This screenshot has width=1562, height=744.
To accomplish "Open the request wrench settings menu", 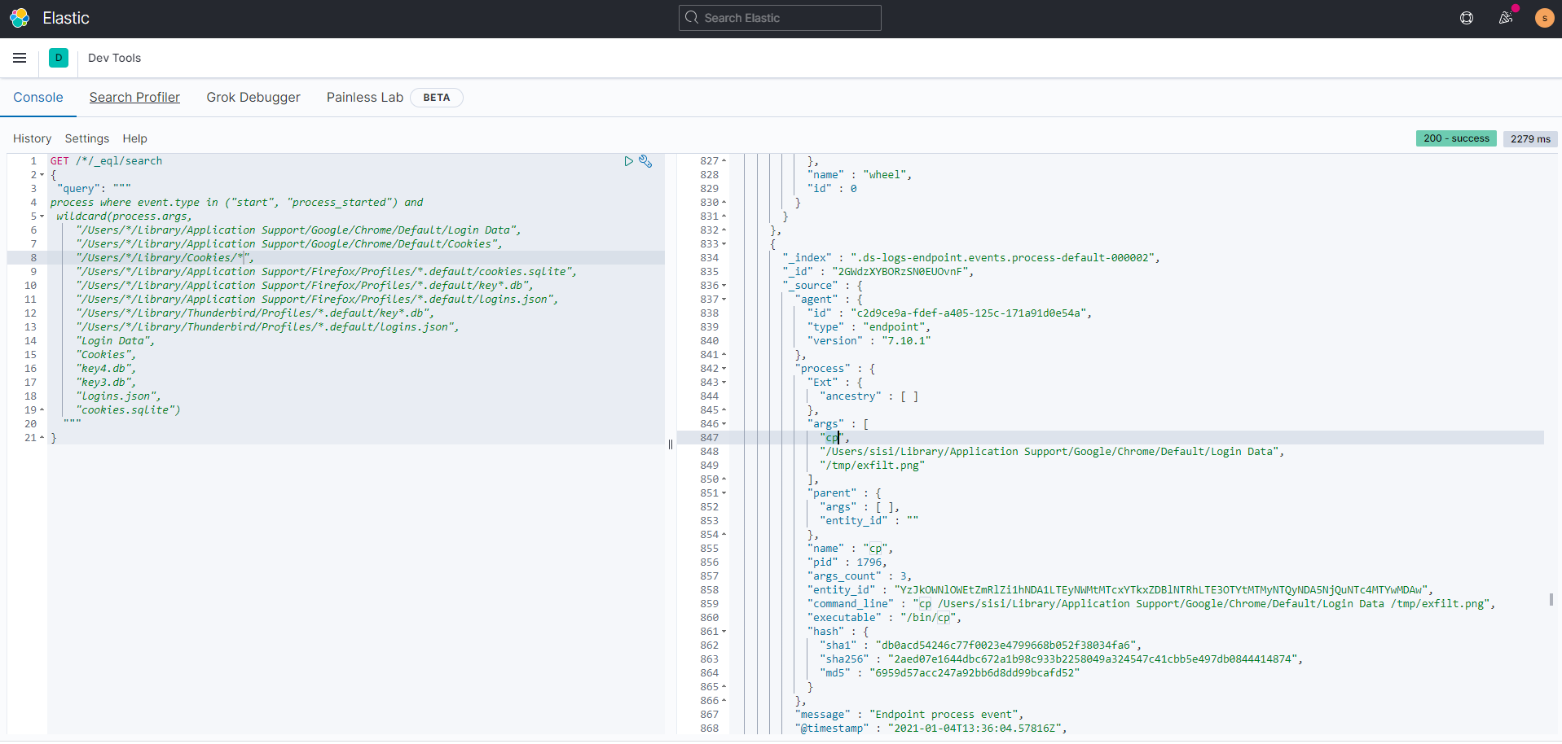I will coord(646,161).
